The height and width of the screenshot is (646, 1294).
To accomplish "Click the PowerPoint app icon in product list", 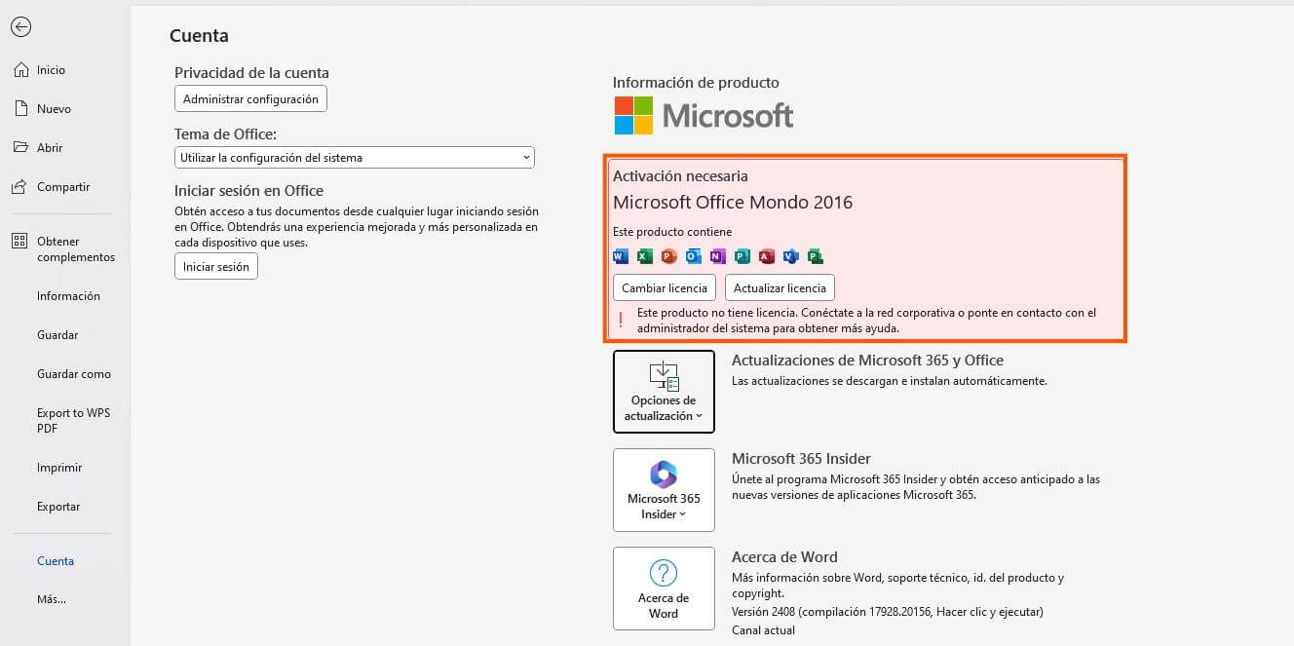I will (668, 257).
